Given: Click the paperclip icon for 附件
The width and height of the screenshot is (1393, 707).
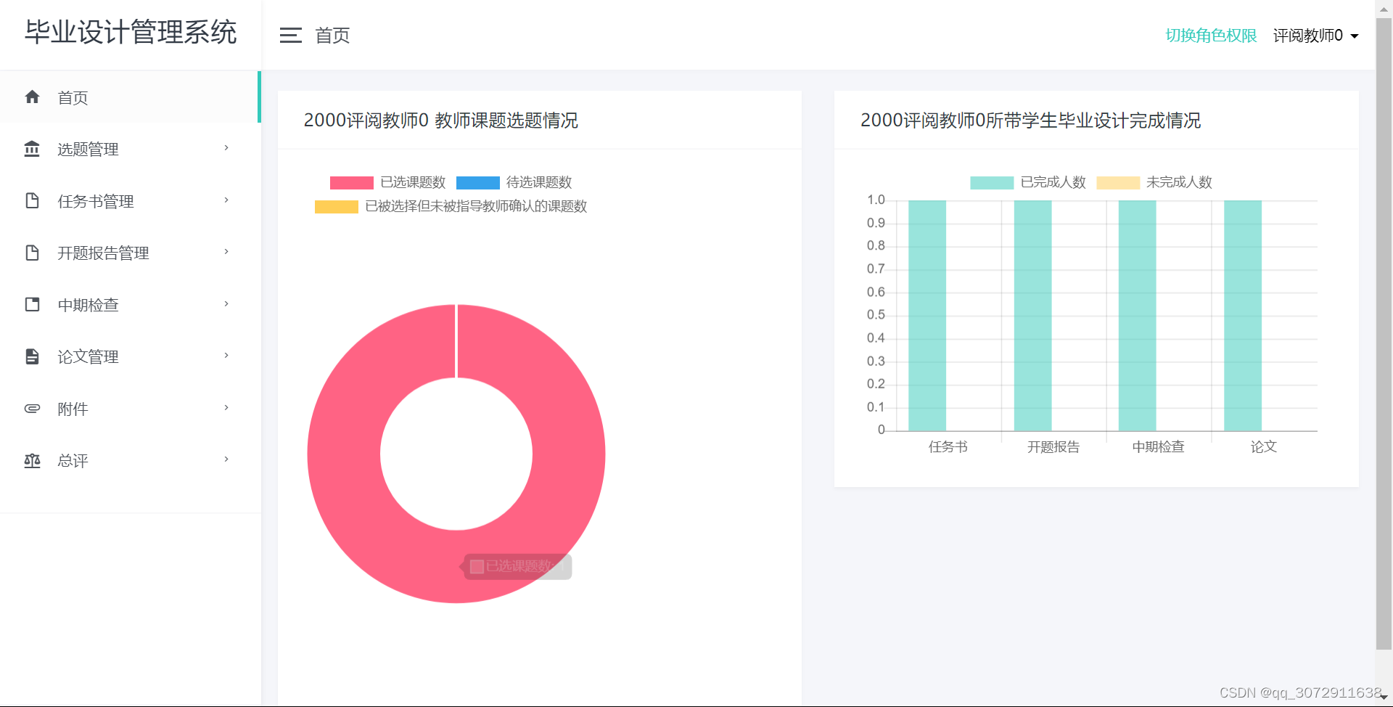Looking at the screenshot, I should coord(32,409).
